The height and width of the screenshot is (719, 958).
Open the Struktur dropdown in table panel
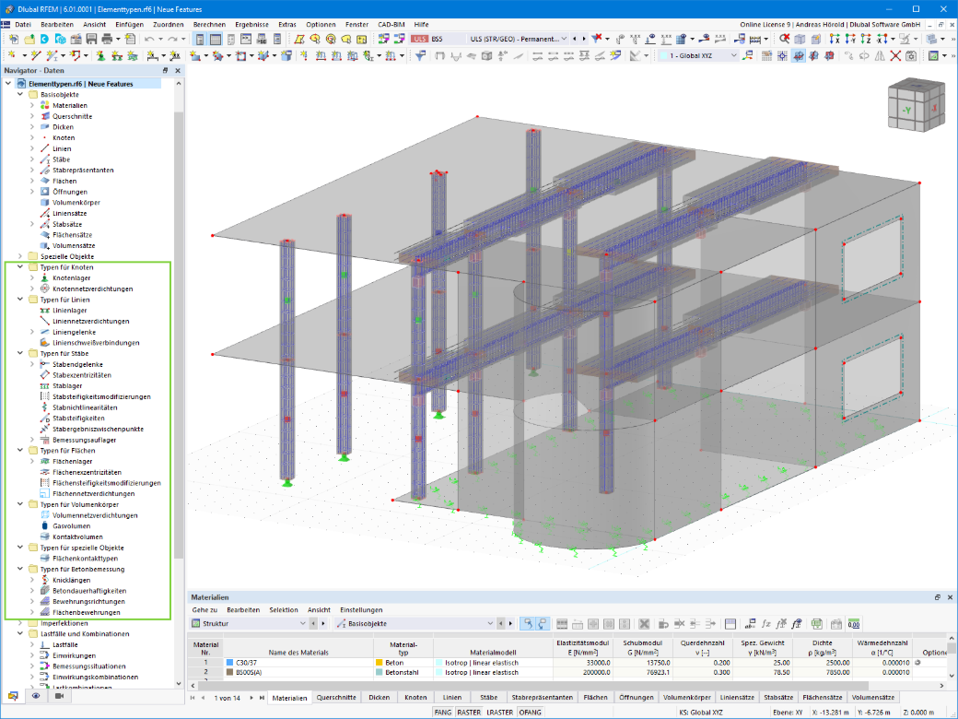[248, 624]
